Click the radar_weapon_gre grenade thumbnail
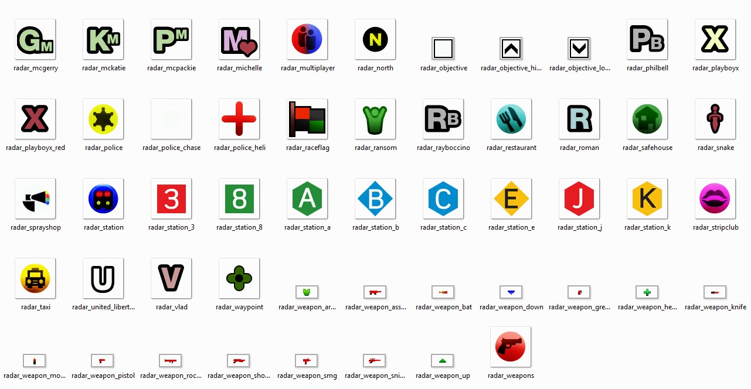 click(x=579, y=292)
